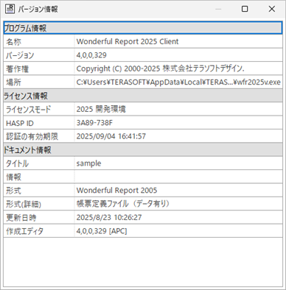Screen dimensions: 286x290
Task: Select the ドキュメント情報 section header
Action: click(143, 149)
